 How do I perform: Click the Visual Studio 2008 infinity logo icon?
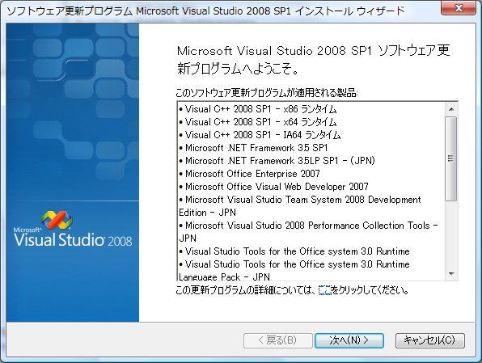pos(57,219)
